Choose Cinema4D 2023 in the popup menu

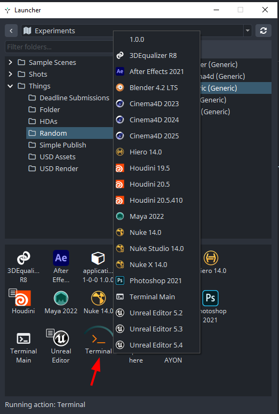click(x=157, y=103)
